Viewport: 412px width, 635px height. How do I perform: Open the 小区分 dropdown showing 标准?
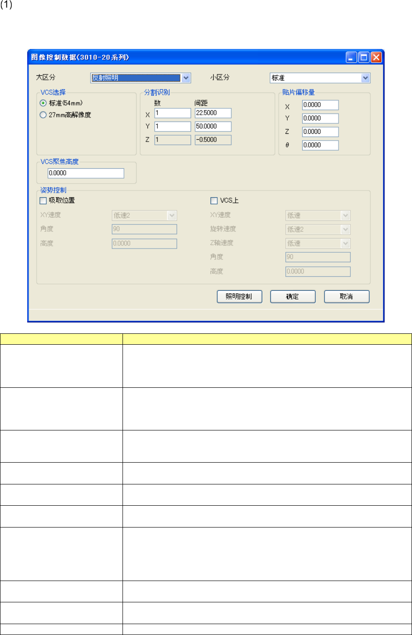pos(320,78)
